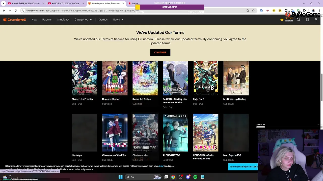Open Chrome from the taskbar

click(173, 177)
